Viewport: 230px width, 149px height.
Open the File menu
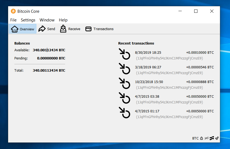[x=13, y=20]
